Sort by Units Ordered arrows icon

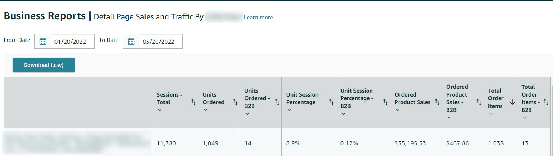[x=235, y=102]
